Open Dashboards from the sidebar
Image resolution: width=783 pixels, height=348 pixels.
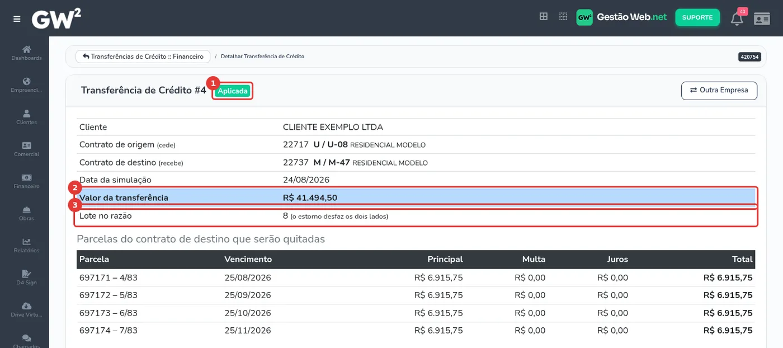pyautogui.click(x=26, y=53)
